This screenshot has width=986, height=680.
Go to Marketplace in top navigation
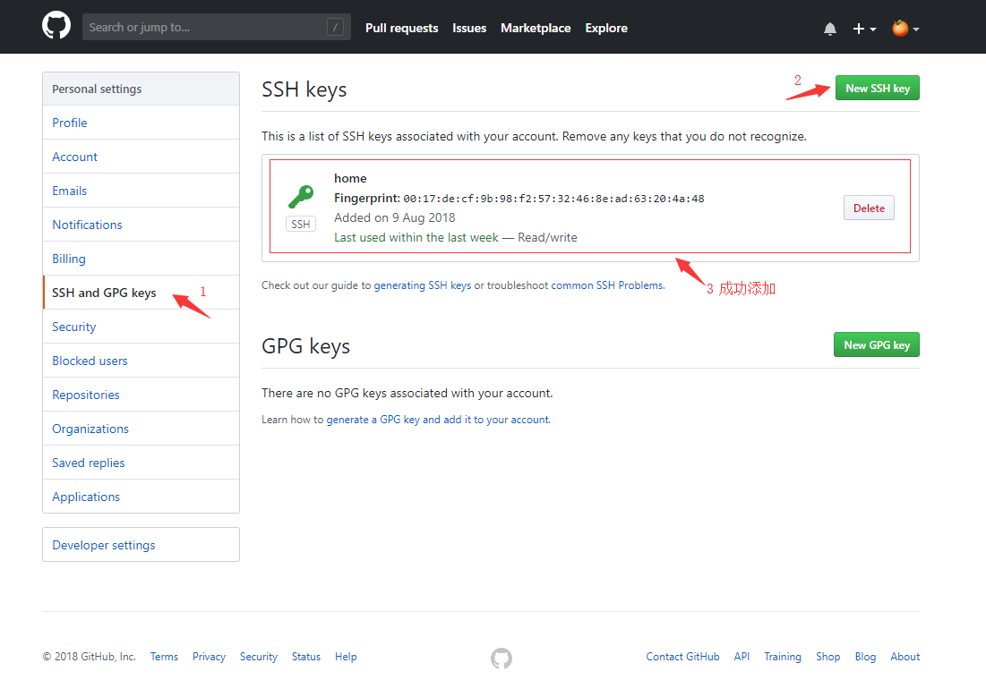pos(536,28)
